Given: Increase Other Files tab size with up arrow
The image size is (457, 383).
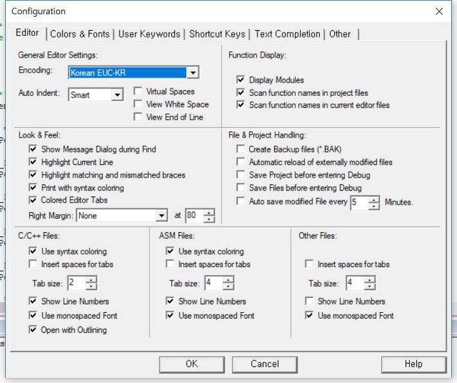Looking at the screenshot, I should click(x=369, y=280).
